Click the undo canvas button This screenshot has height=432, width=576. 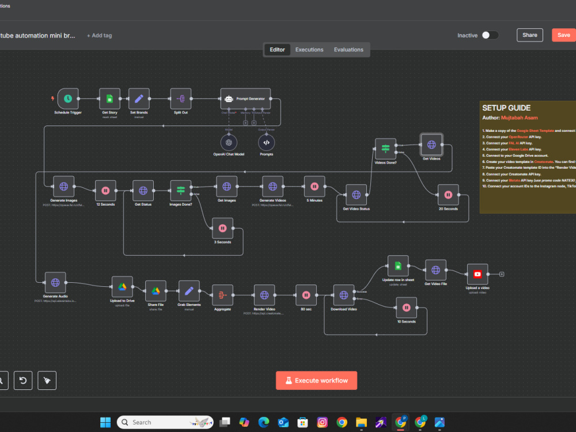coord(23,381)
